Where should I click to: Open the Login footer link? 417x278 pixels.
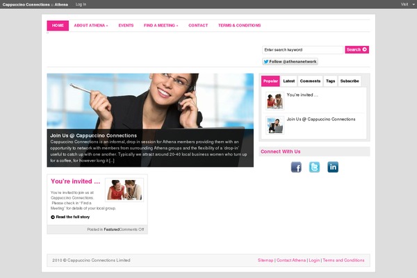point(314,260)
